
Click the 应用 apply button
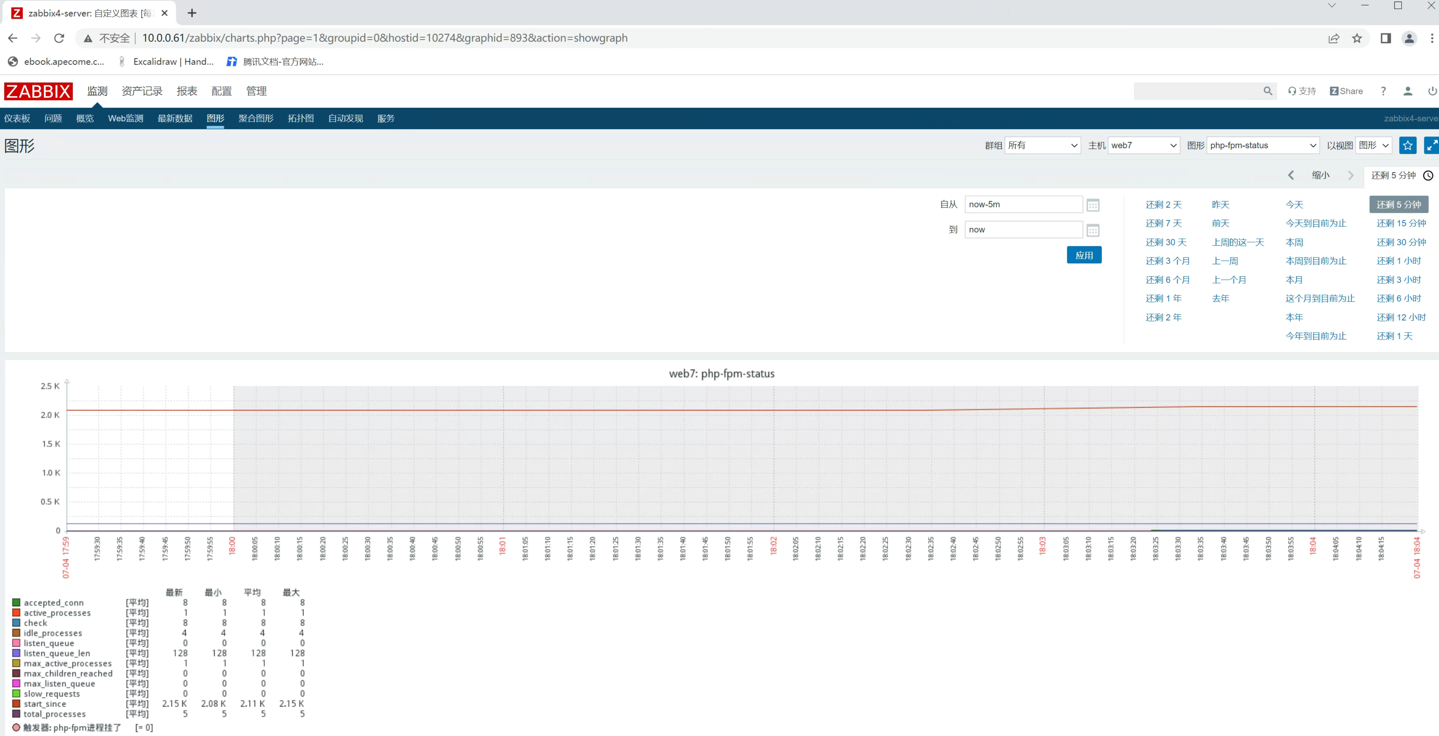point(1084,255)
